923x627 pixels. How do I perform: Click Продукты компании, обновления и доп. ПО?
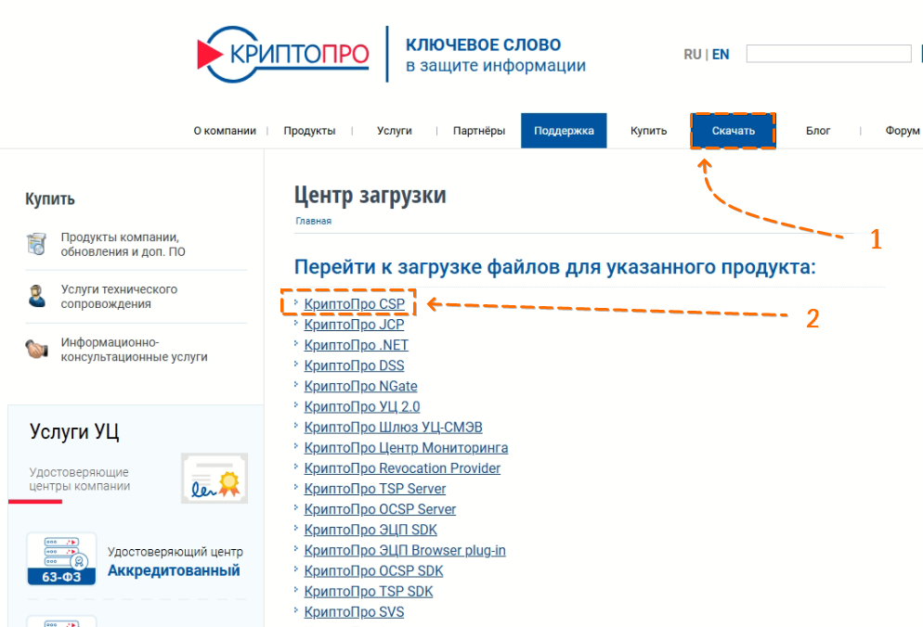coord(123,244)
